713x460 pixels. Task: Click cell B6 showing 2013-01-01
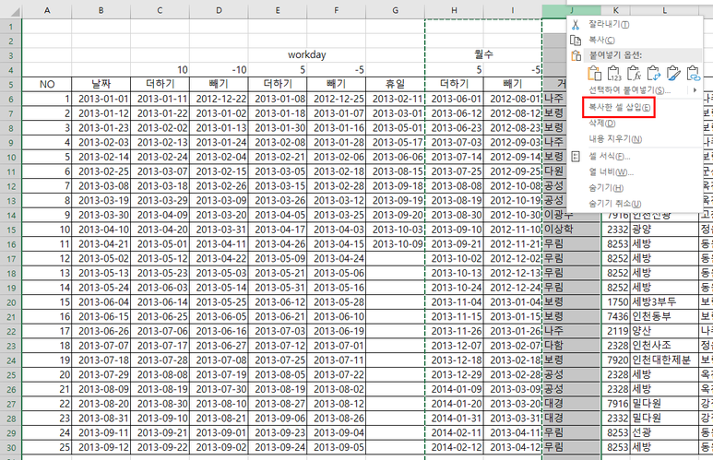coord(101,99)
